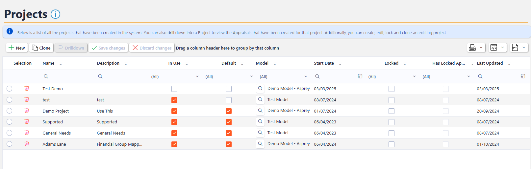This screenshot has width=531, height=169.
Task: Enable In Use checkbox for Test Demo
Action: [x=174, y=89]
